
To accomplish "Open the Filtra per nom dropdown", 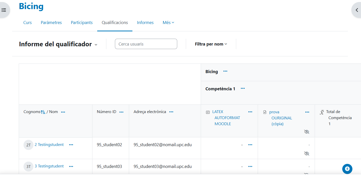I will (x=211, y=44).
